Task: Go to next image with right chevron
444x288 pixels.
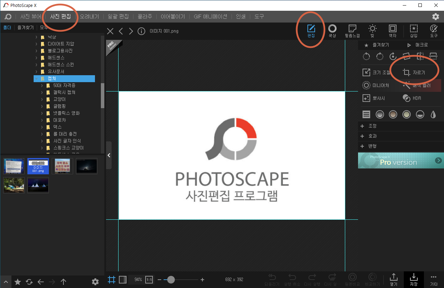Action: click(131, 31)
